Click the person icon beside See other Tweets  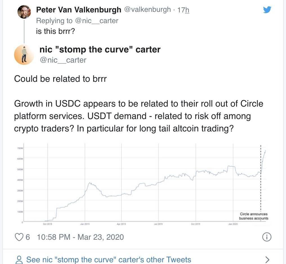pyautogui.click(x=19, y=259)
